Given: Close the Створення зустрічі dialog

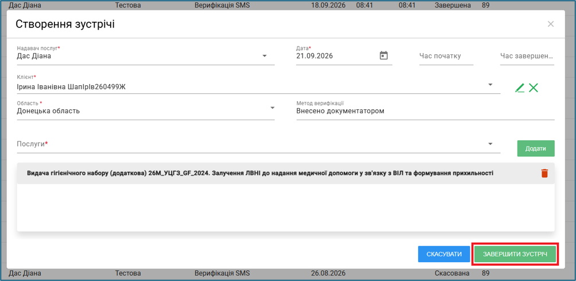Looking at the screenshot, I should (551, 24).
